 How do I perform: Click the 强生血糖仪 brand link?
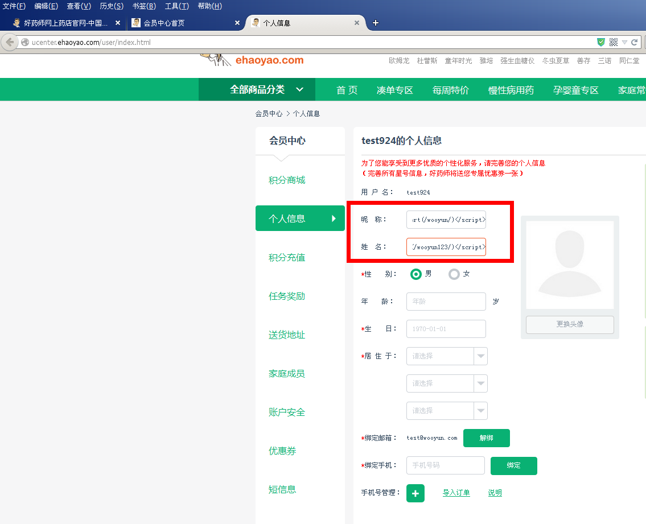[x=517, y=60]
